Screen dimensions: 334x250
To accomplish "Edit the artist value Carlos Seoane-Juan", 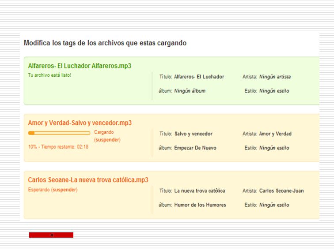I will pyautogui.click(x=281, y=190).
